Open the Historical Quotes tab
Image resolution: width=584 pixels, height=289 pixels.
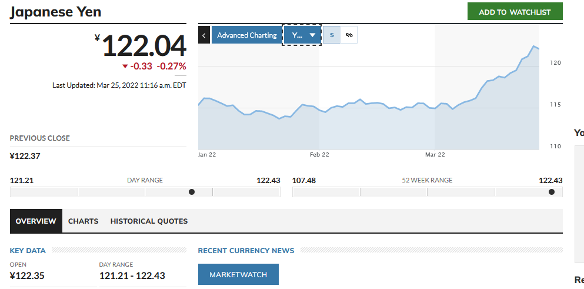(149, 221)
